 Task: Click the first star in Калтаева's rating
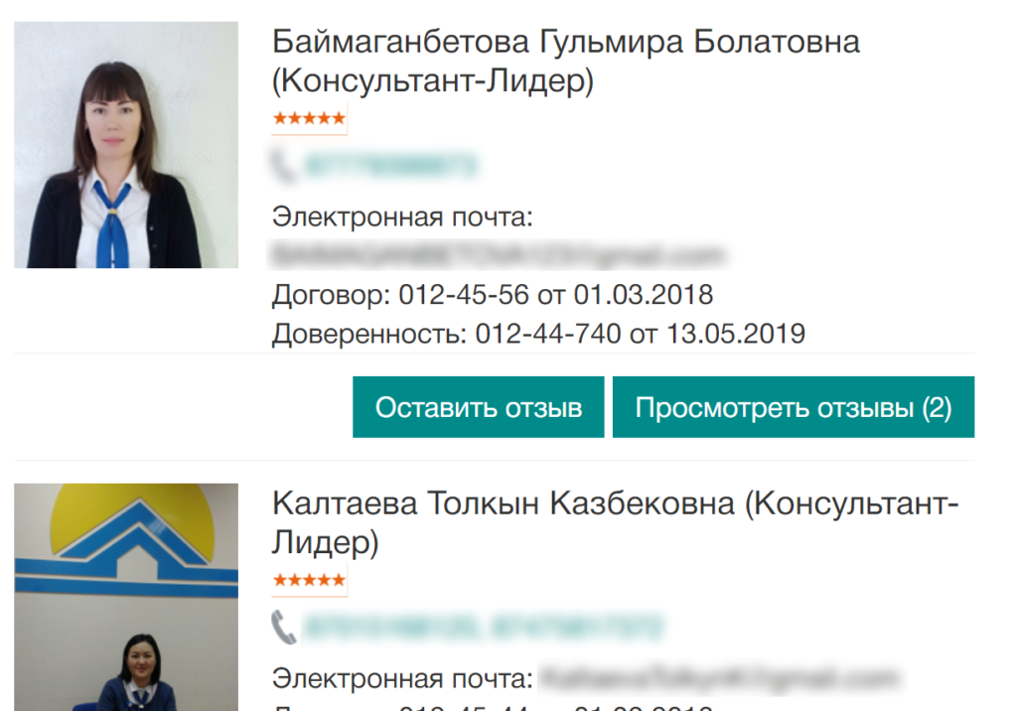coord(279,580)
